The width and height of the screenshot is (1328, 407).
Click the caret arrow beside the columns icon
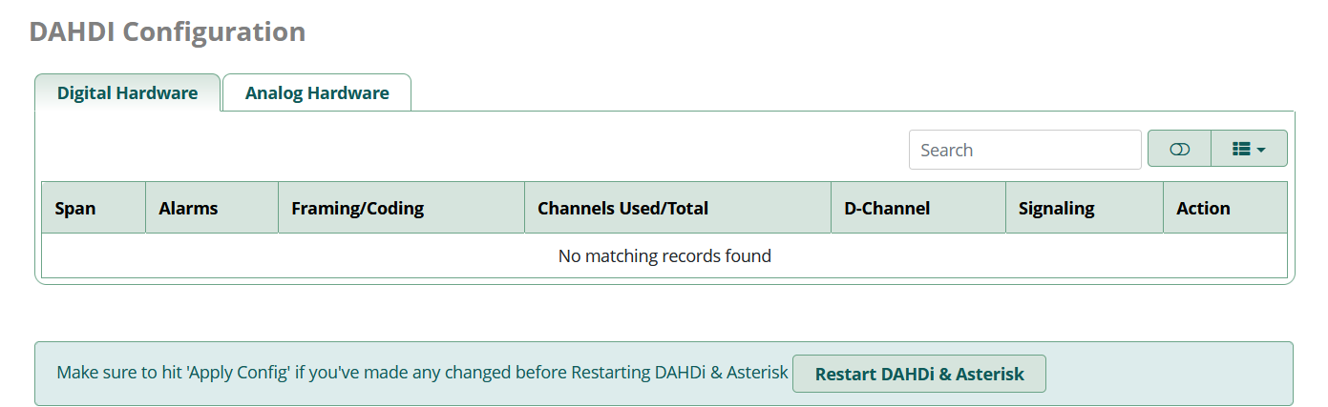[x=1261, y=150]
